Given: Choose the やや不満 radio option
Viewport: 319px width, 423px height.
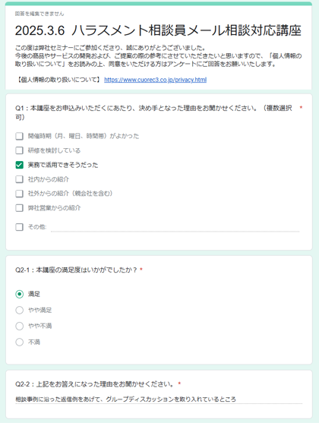Looking at the screenshot, I should (x=20, y=326).
